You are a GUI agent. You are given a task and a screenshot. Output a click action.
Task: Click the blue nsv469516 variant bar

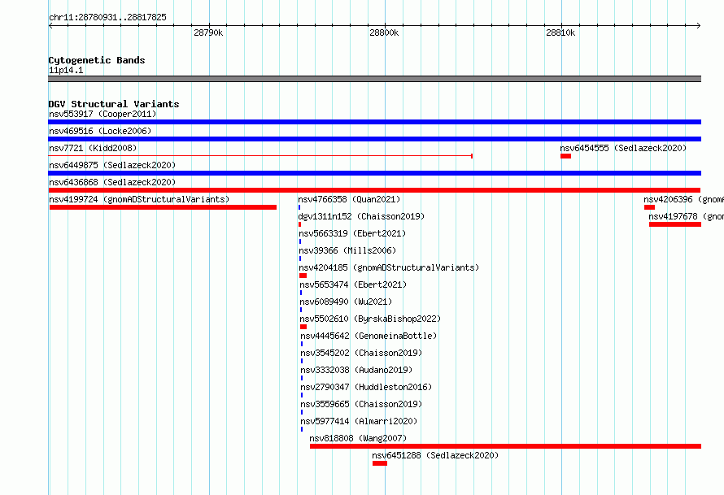(x=374, y=139)
